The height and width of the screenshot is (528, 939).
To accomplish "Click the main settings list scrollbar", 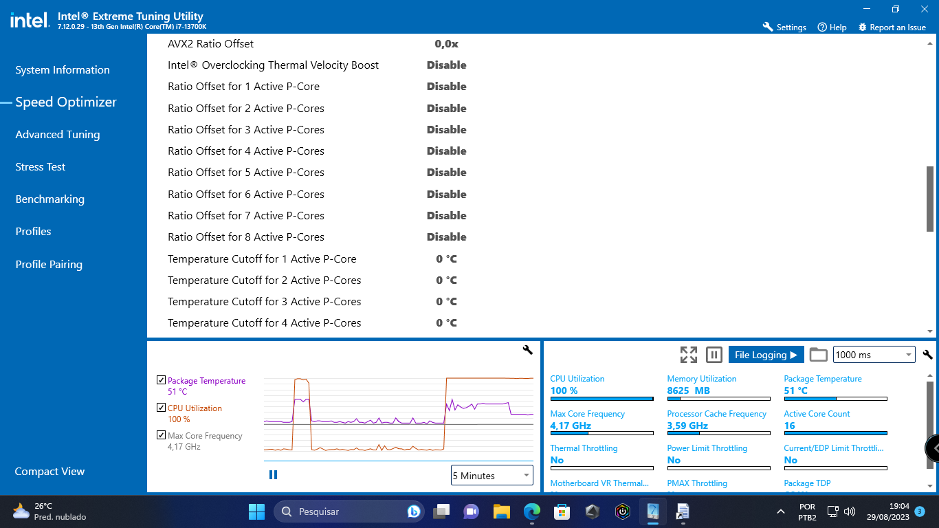I will [x=930, y=198].
